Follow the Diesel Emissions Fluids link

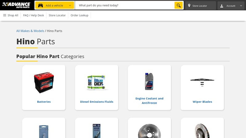click(97, 102)
